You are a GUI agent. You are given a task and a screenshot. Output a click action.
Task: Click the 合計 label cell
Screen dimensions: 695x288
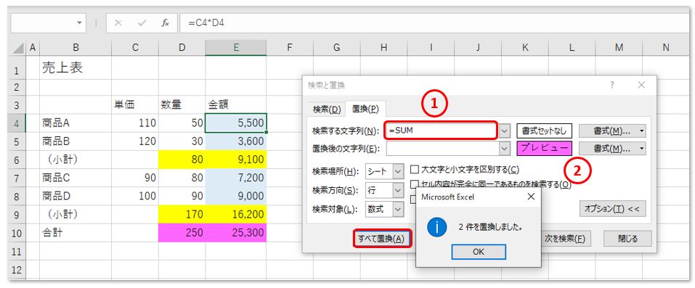(76, 233)
